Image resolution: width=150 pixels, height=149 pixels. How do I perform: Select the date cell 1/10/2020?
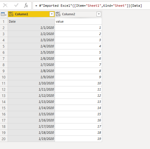[31, 83]
